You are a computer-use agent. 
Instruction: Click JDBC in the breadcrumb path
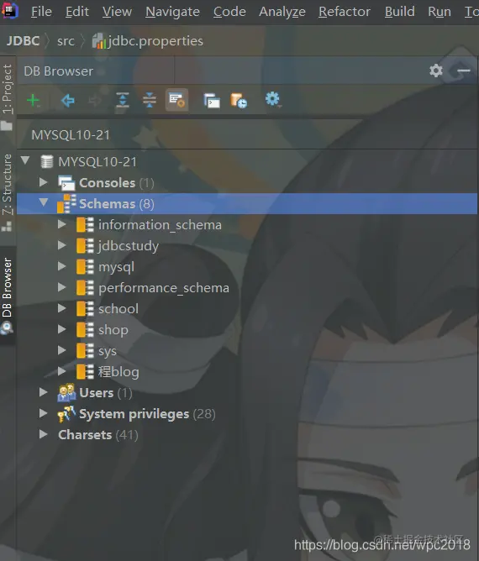pyautogui.click(x=23, y=41)
